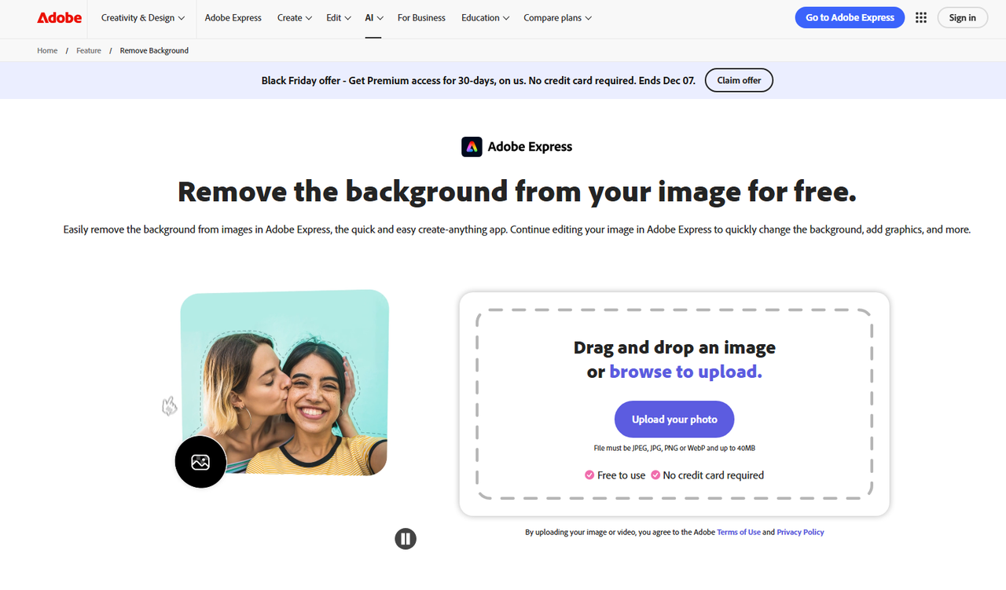Open the Privacy Policy link
Image resolution: width=1006 pixels, height=590 pixels.
click(x=800, y=533)
